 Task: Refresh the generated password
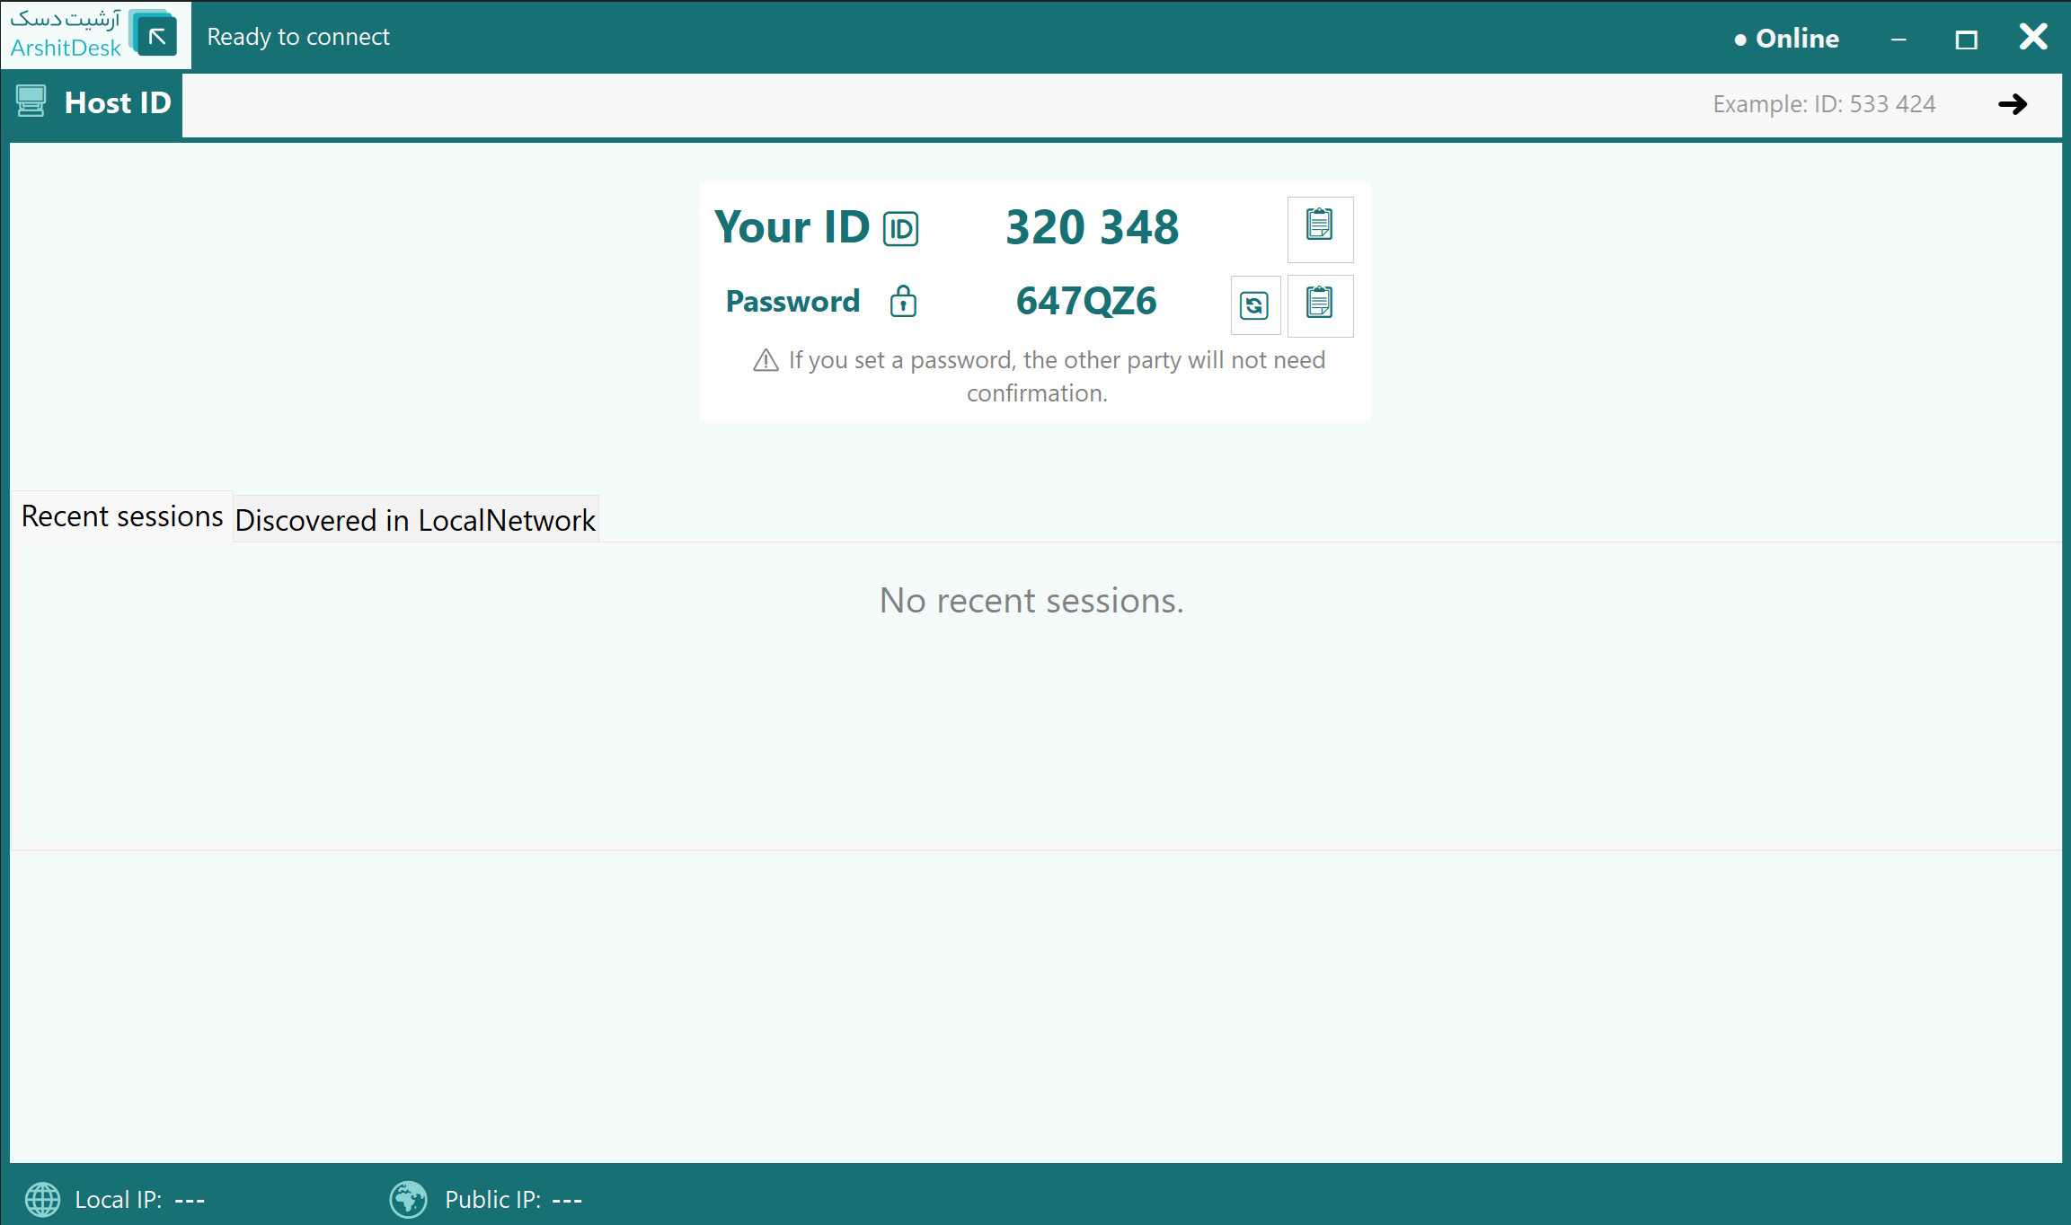(1254, 305)
